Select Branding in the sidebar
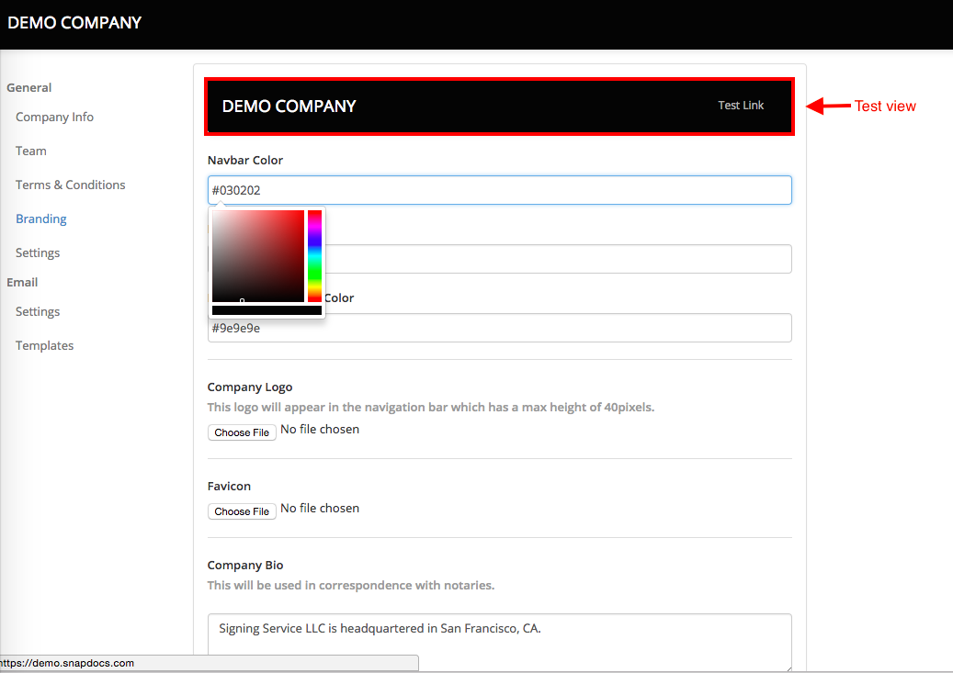Screen dimensions: 953x673 coord(41,219)
